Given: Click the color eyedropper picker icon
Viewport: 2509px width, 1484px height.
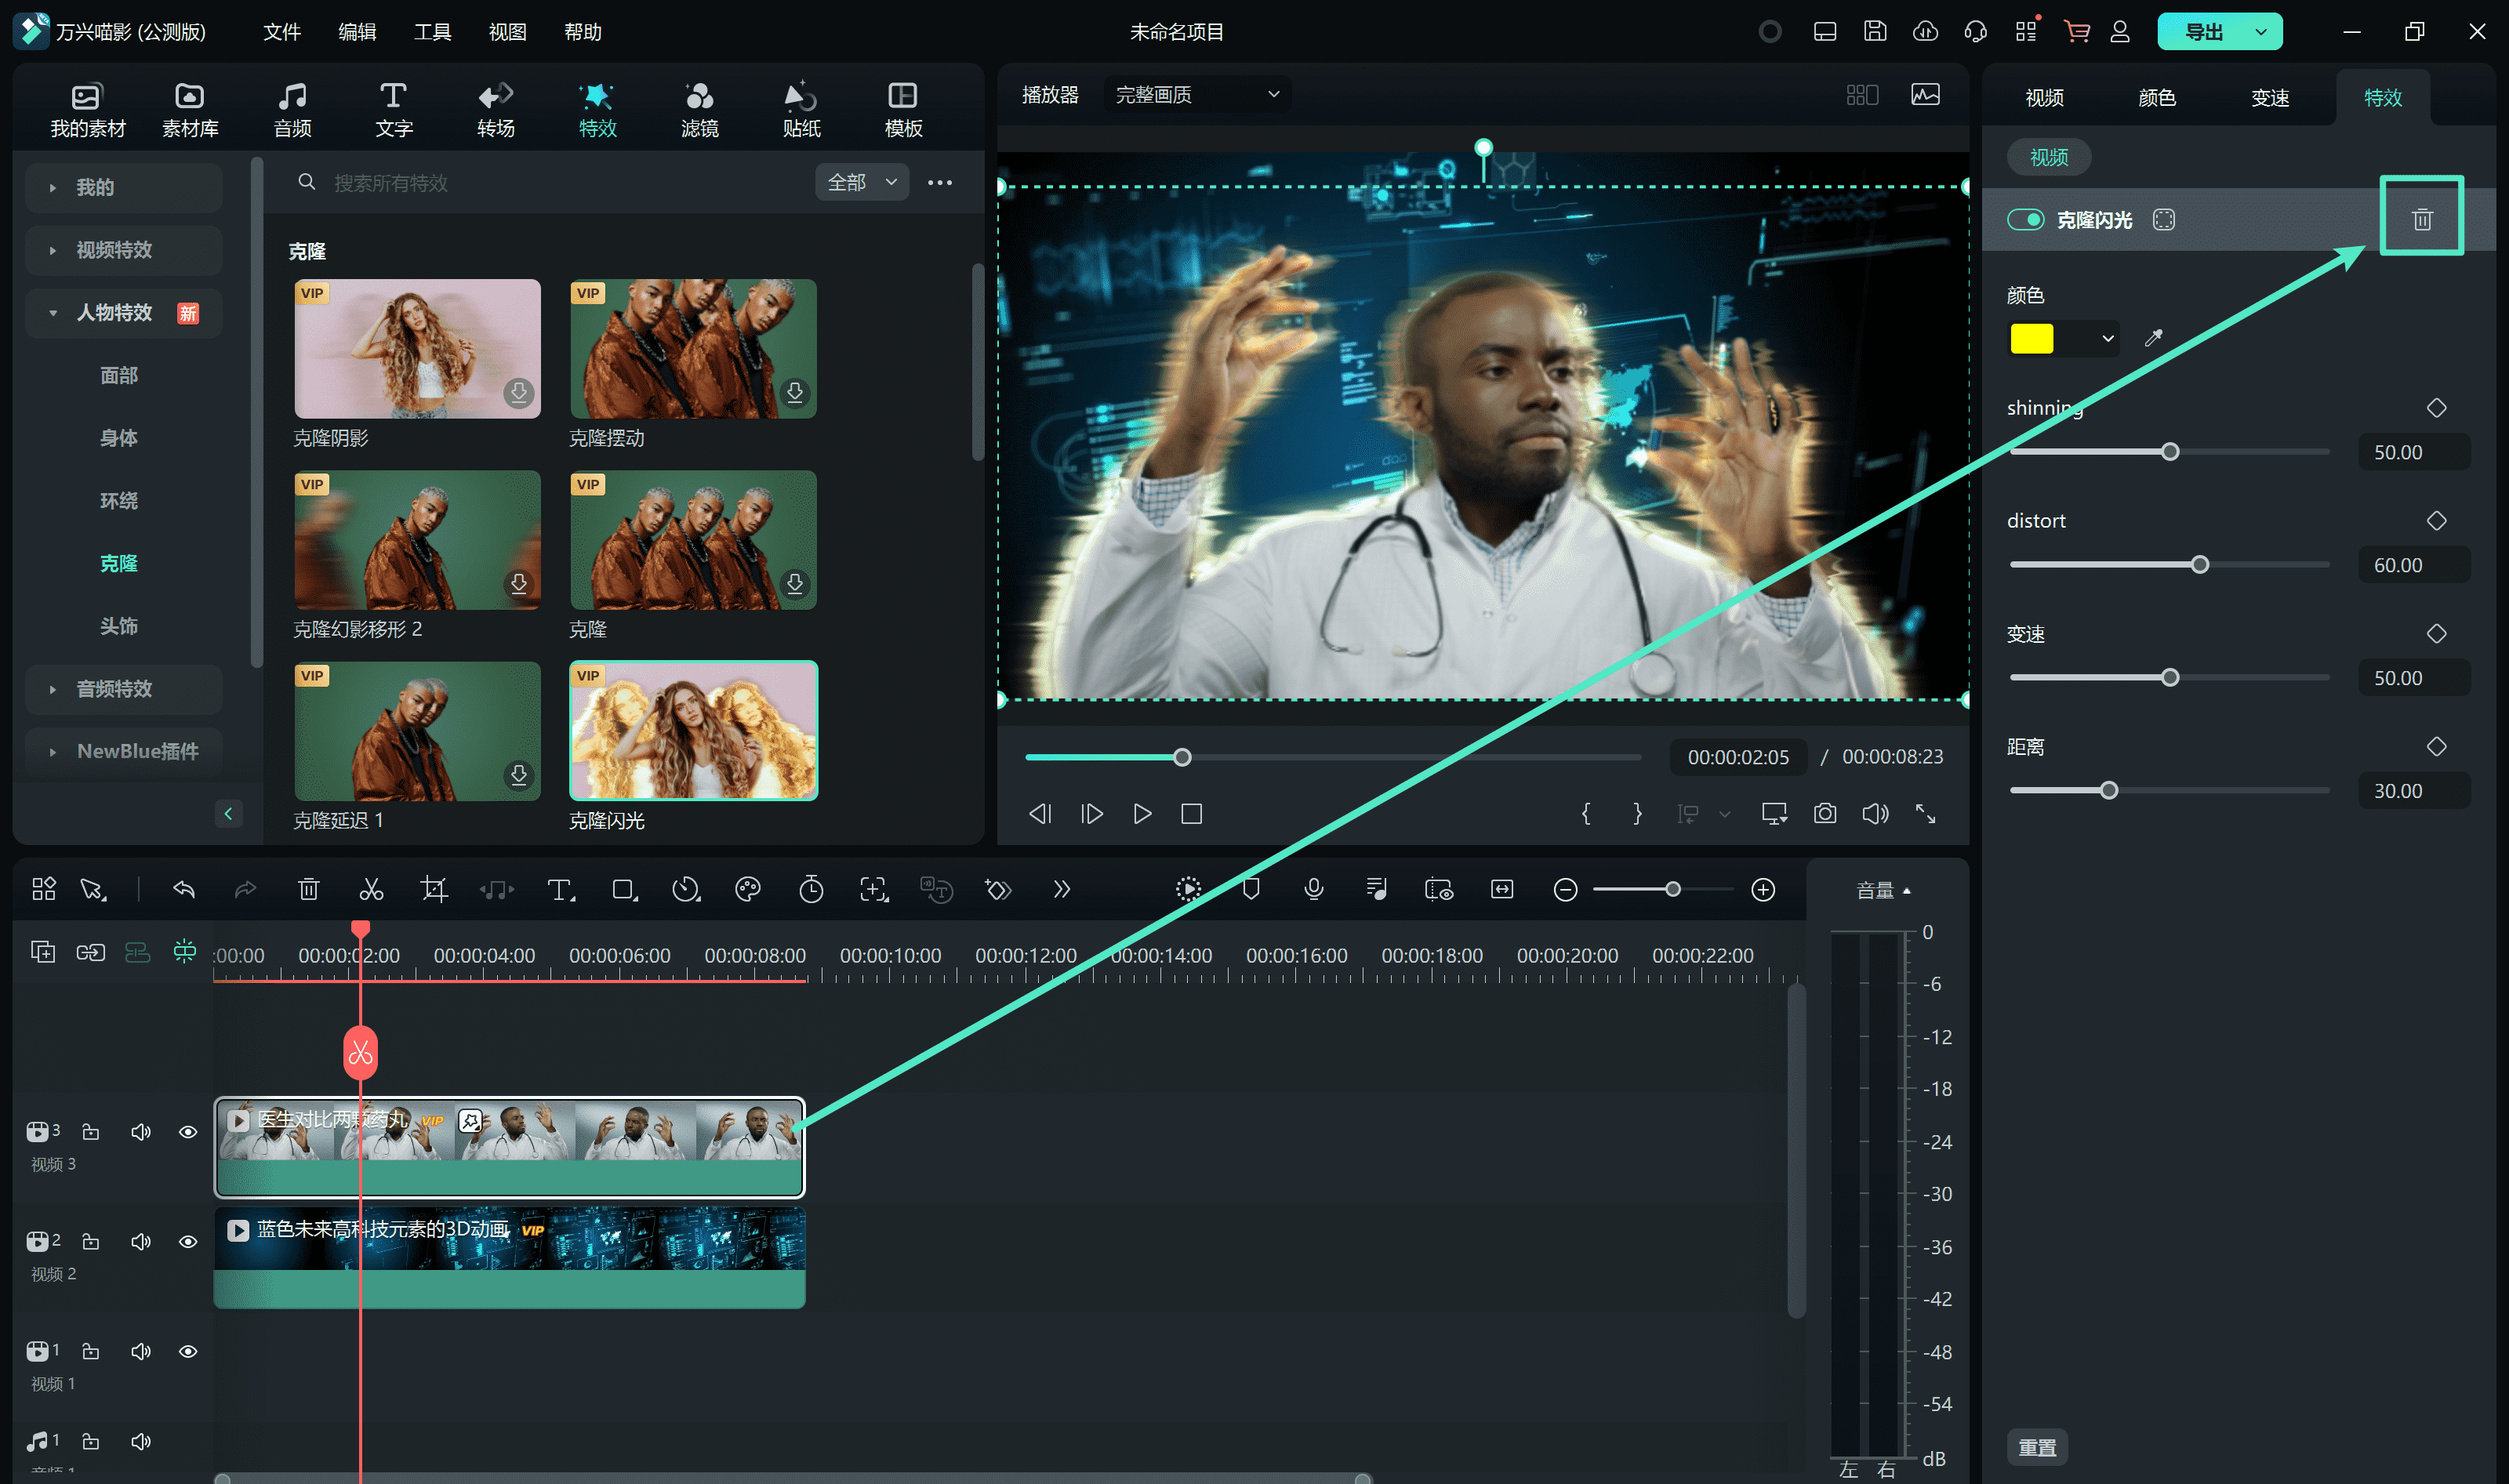Looking at the screenshot, I should click(2153, 338).
